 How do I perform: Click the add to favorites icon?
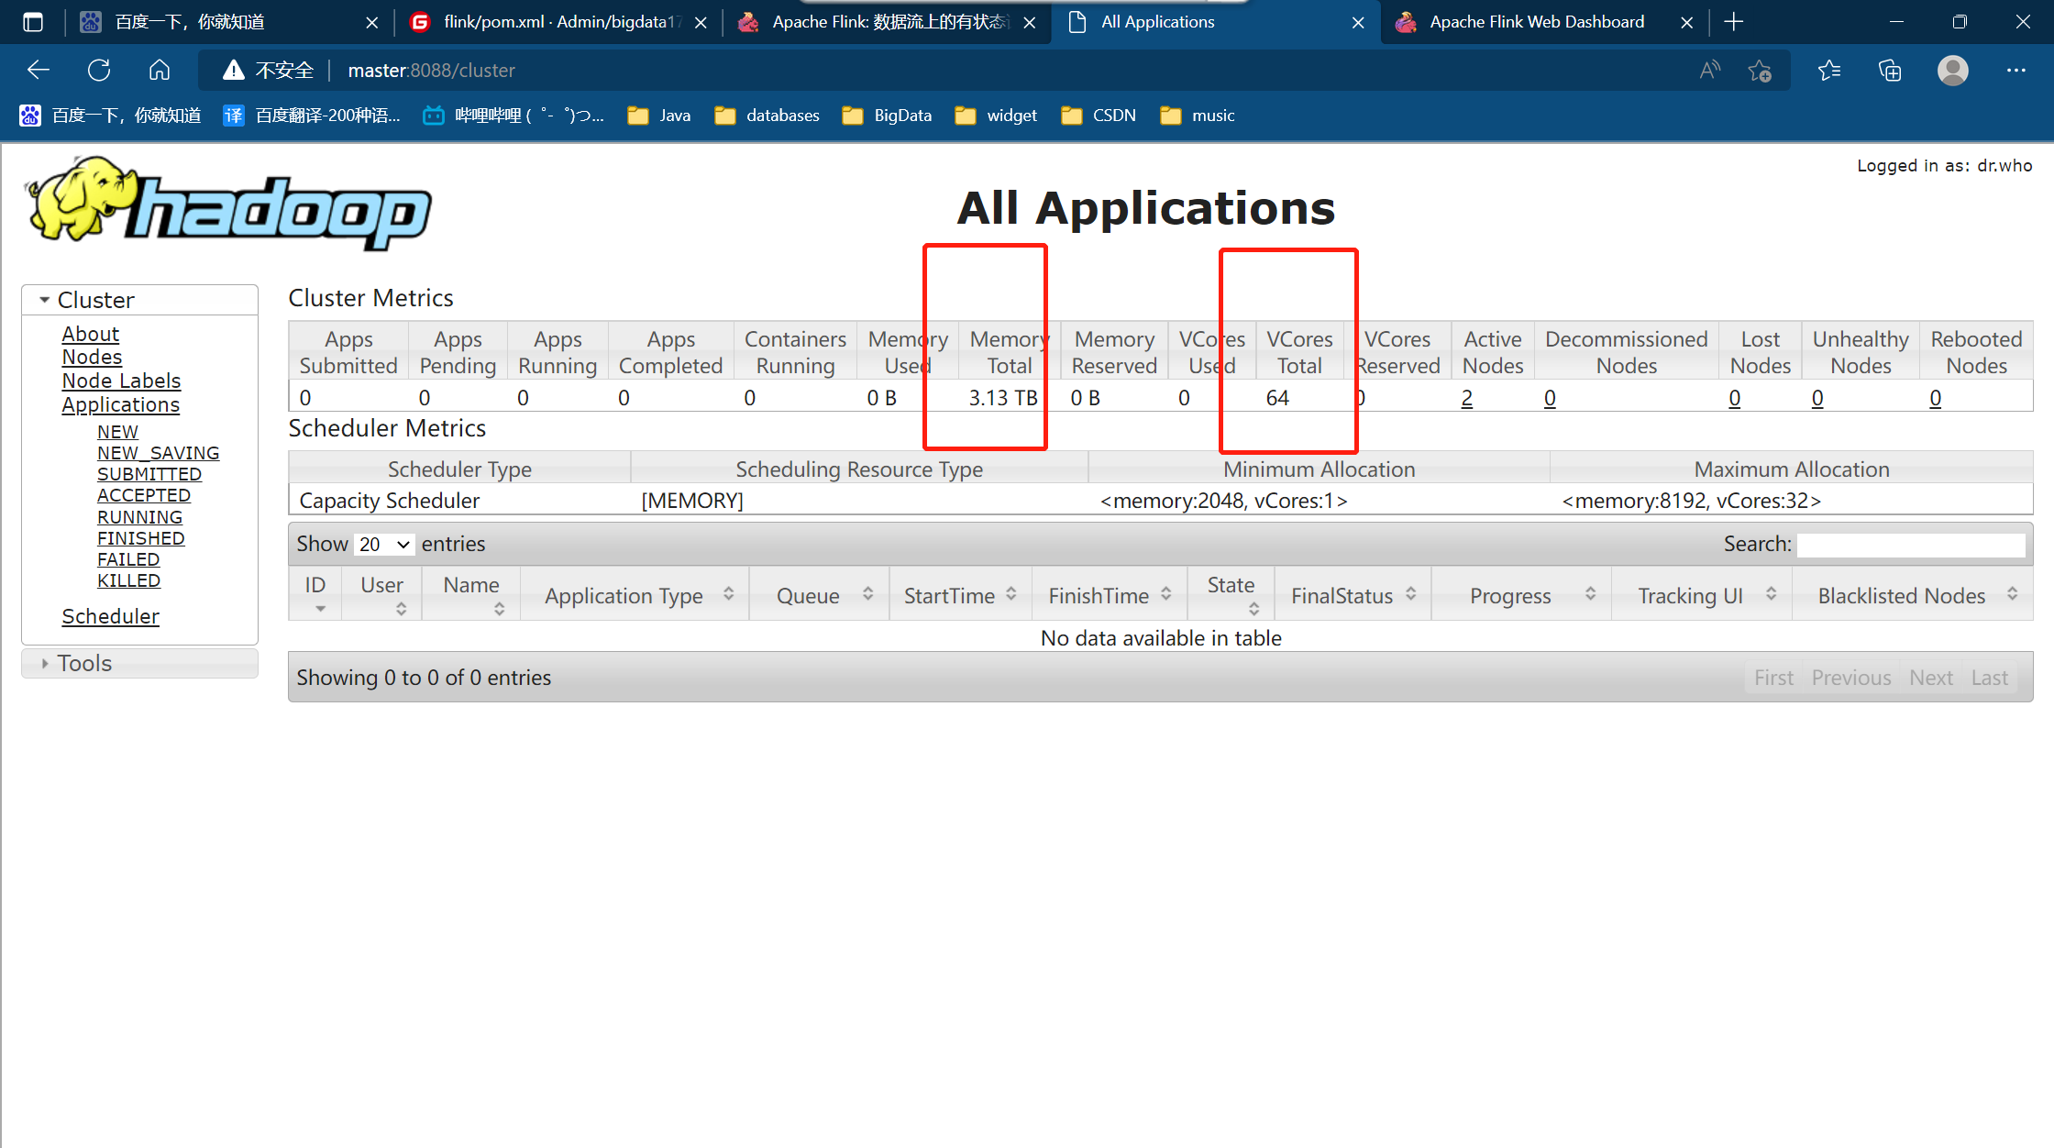[x=1760, y=71]
